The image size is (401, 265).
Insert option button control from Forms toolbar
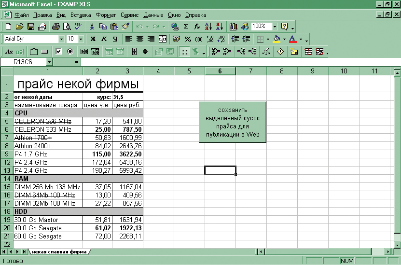point(70,52)
